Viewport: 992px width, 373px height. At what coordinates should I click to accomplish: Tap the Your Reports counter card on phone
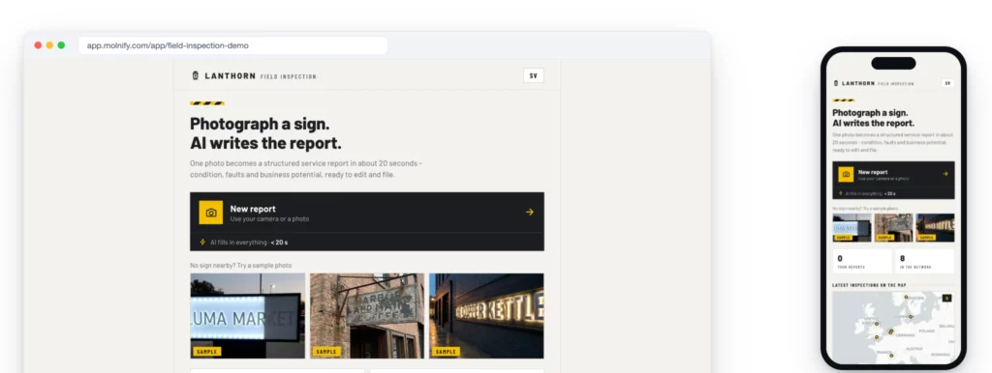click(x=862, y=261)
